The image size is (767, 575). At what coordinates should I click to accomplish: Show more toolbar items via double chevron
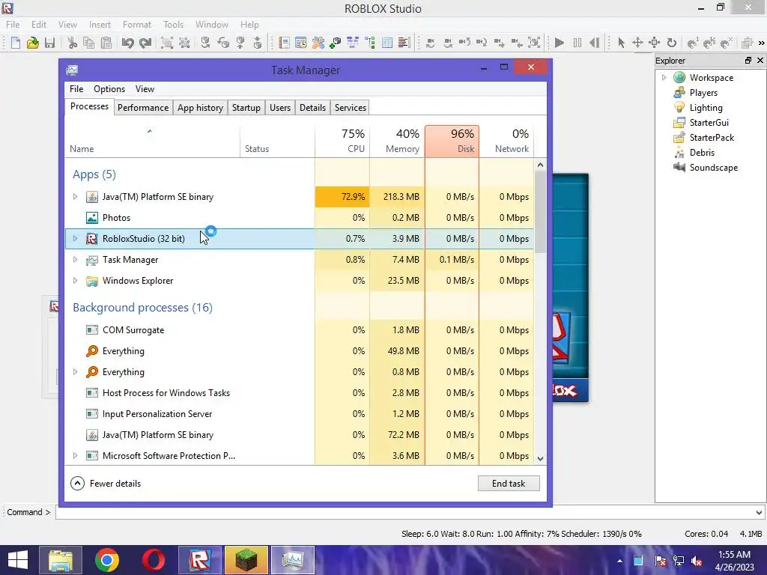[761, 43]
